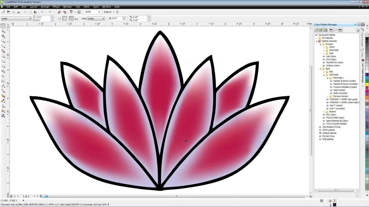Viewport: 369px width, 207px height.
Task: Toggle the Default palette eye icon
Action: tap(320, 133)
